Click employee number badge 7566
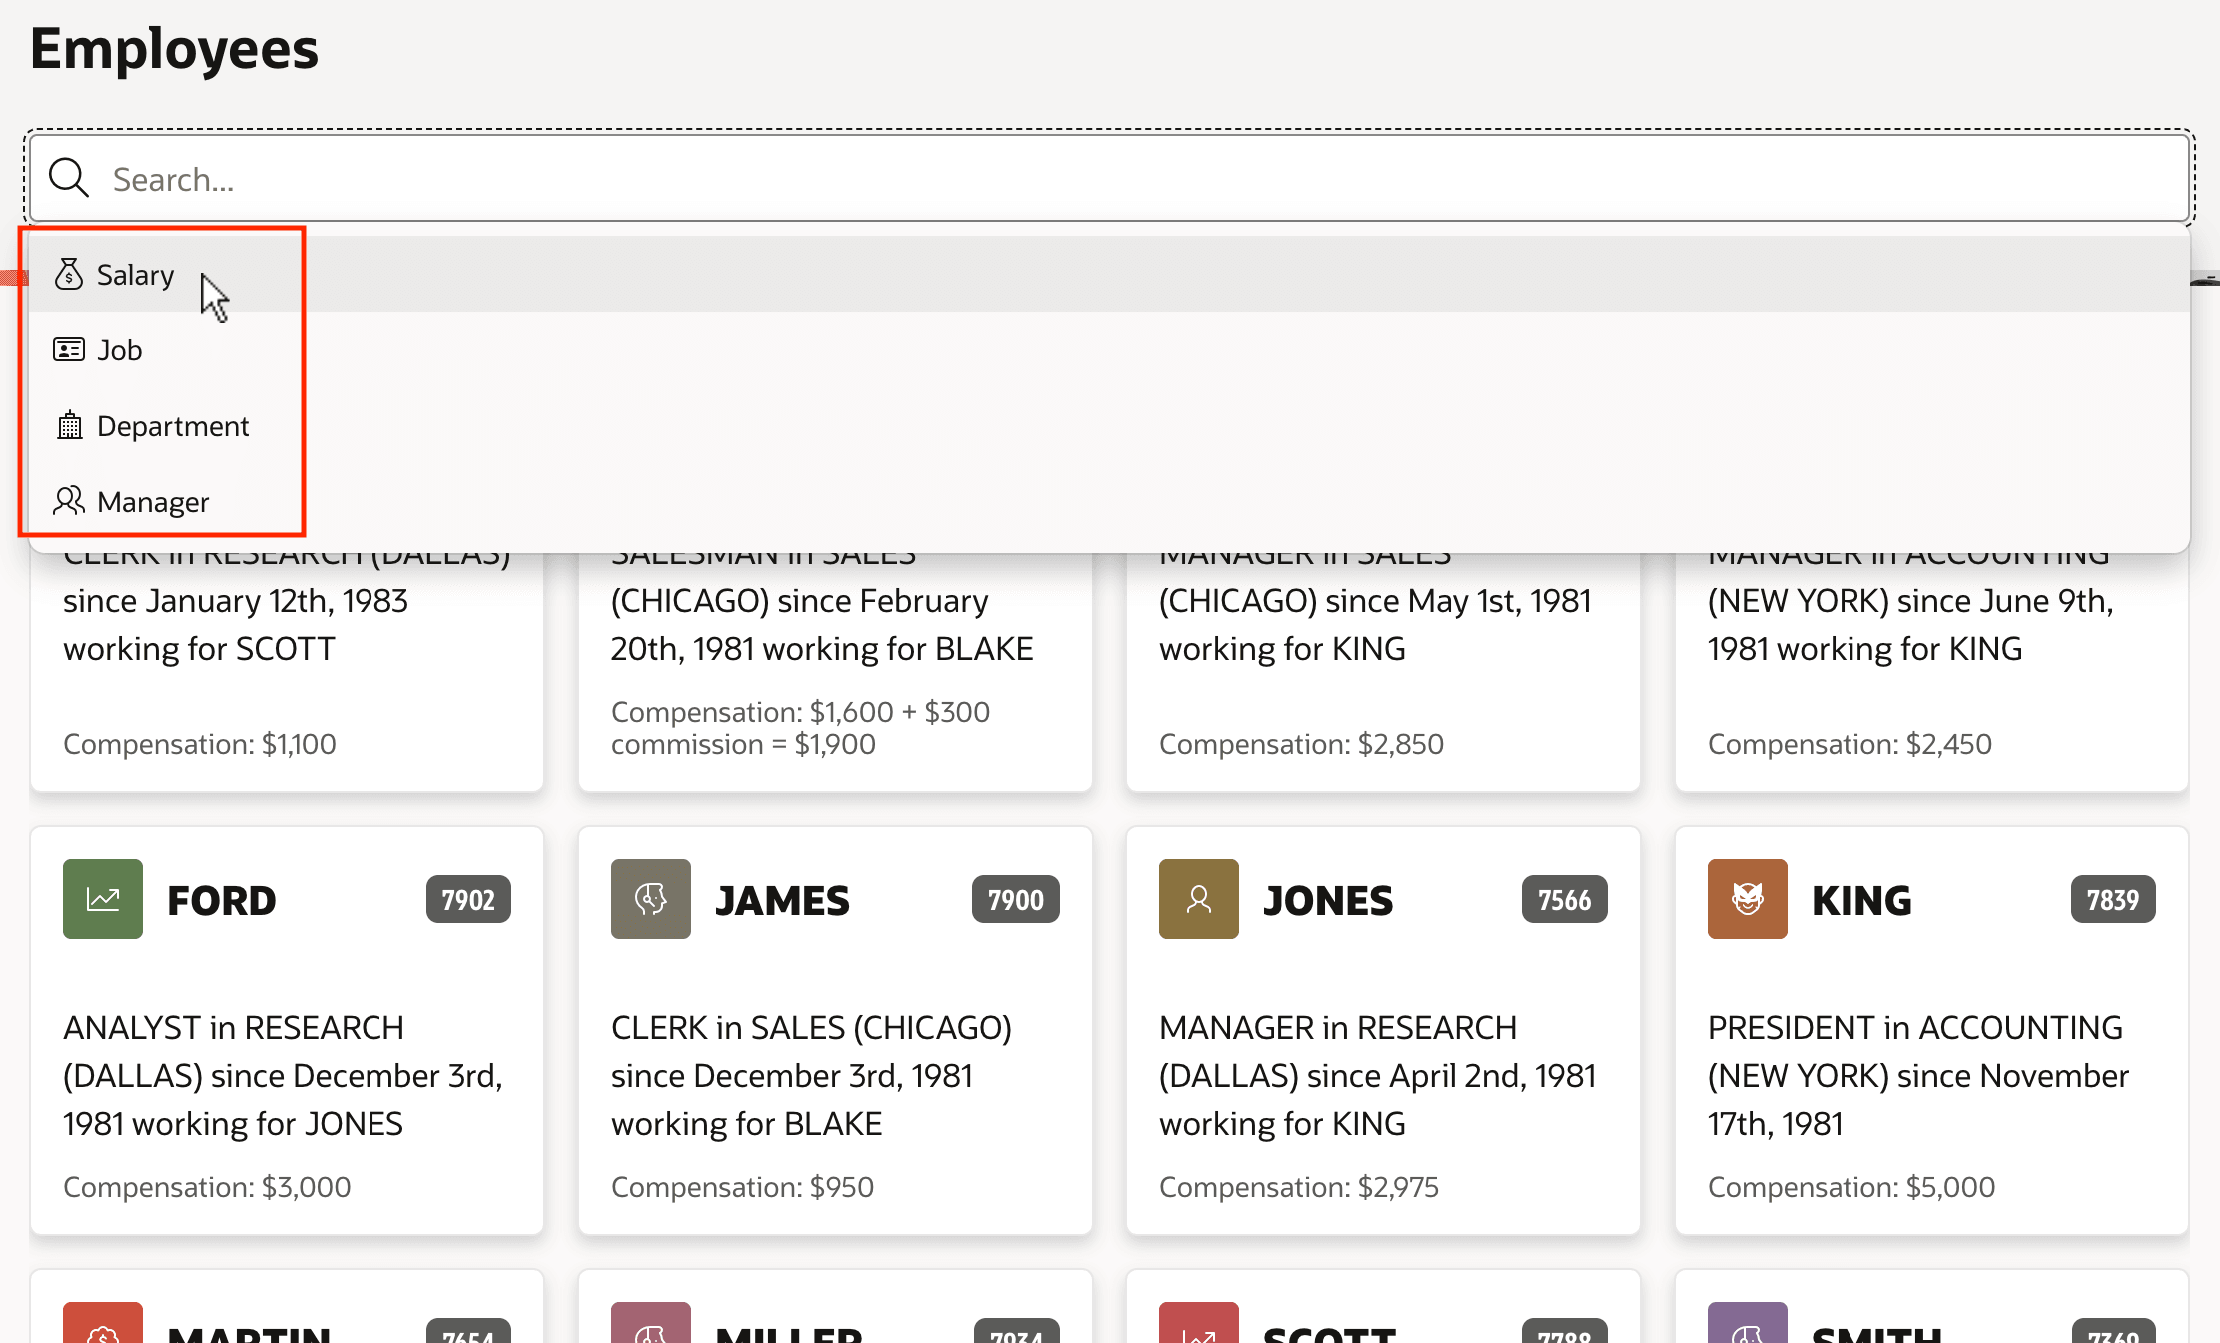 click(1565, 900)
